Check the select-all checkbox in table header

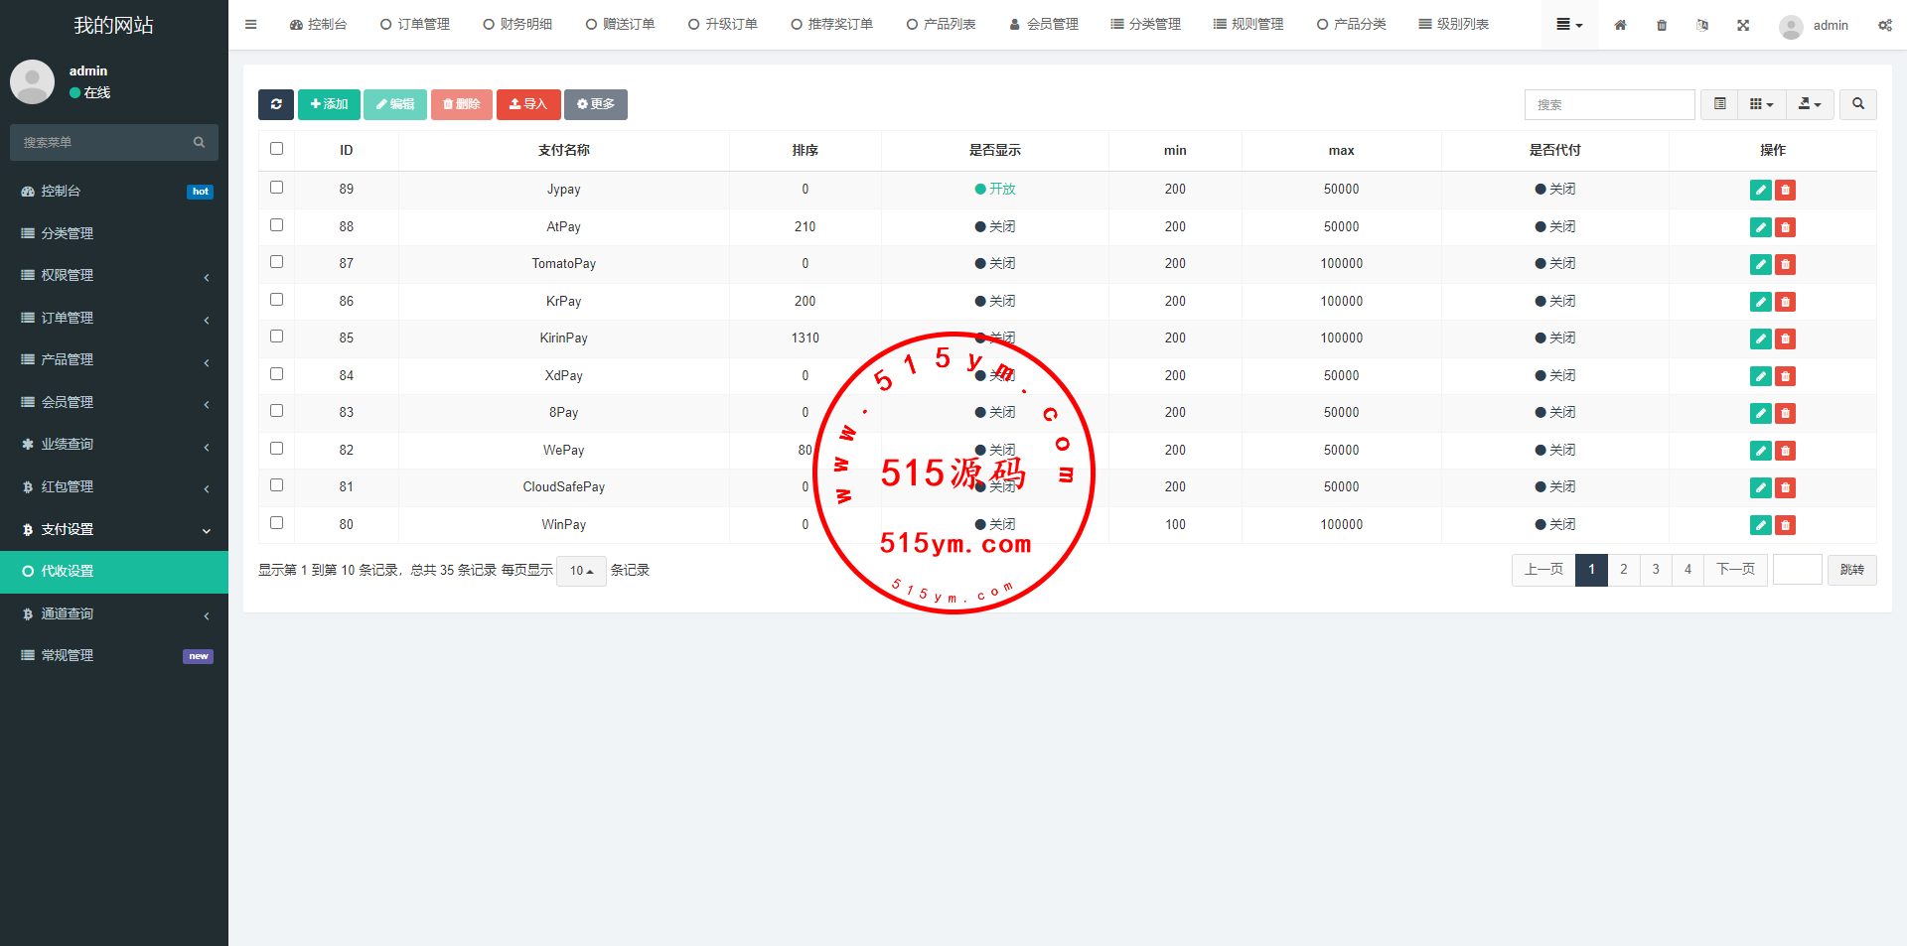coord(276,149)
